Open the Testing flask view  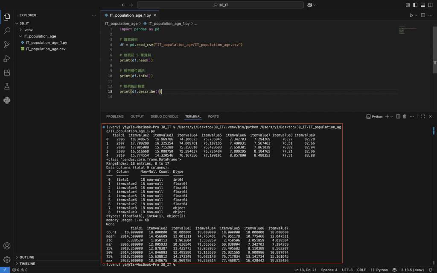tap(7, 86)
